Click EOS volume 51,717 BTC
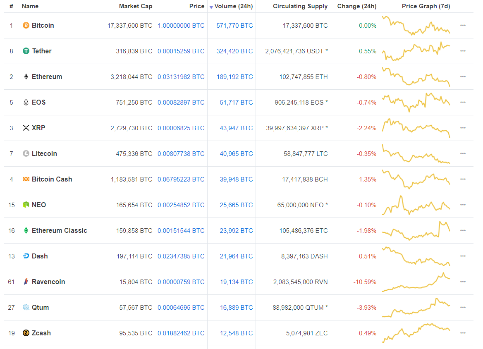The width and height of the screenshot is (483, 349). point(236,102)
